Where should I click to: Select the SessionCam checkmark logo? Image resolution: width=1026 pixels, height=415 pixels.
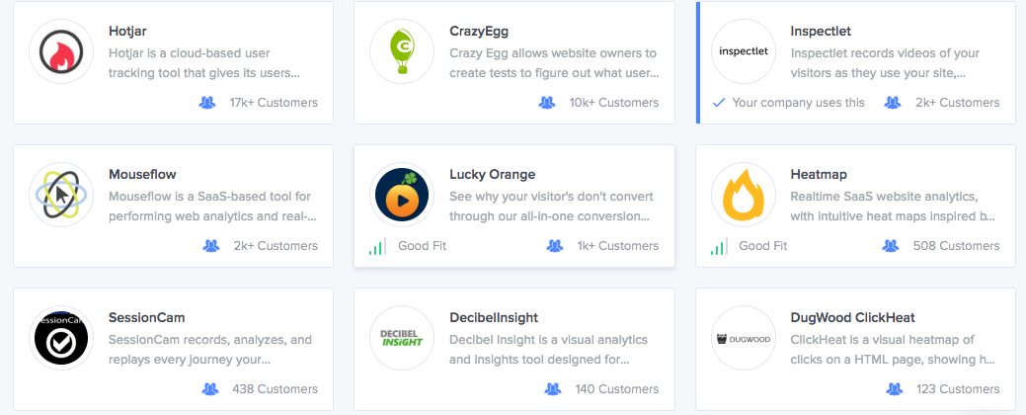click(x=61, y=338)
